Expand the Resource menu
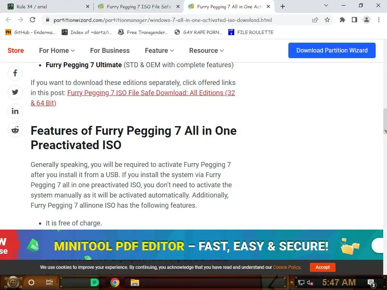Screen dimensions: 387x290 click(x=206, y=51)
